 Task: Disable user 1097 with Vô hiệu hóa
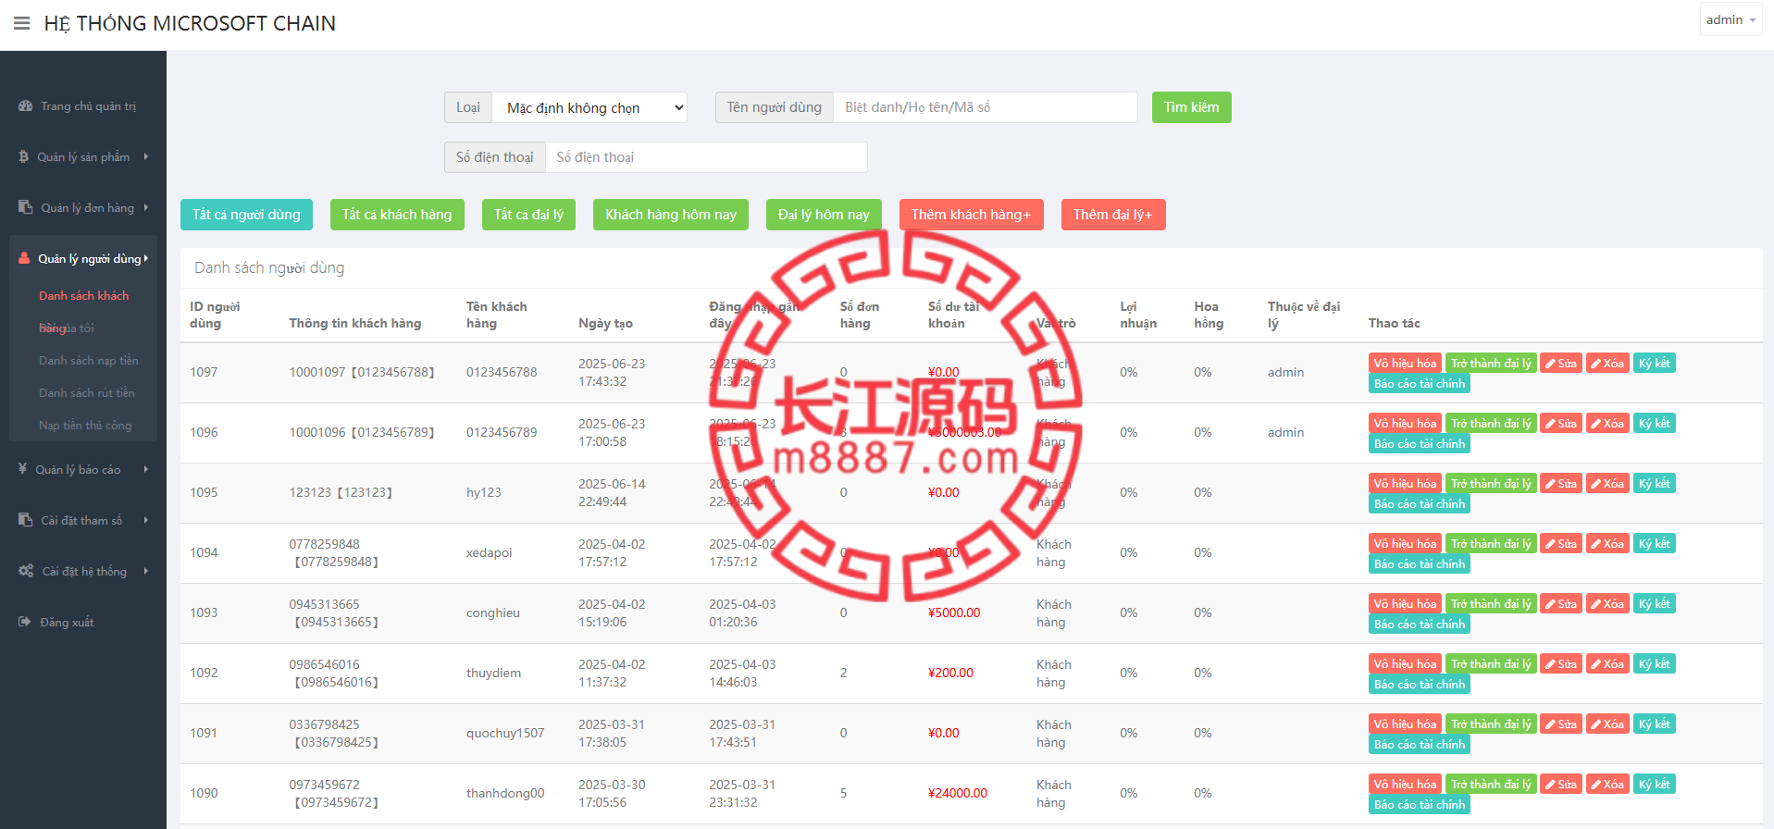[1405, 364]
